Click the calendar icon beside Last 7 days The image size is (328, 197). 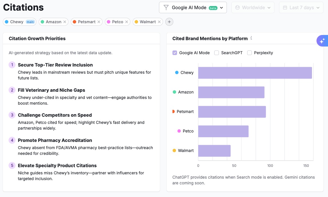click(x=285, y=7)
